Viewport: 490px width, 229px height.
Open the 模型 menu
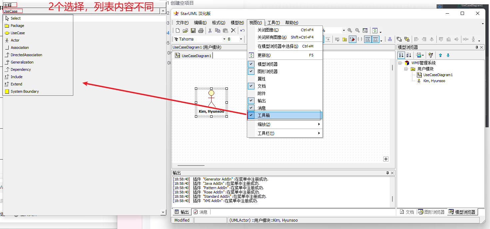click(x=237, y=23)
